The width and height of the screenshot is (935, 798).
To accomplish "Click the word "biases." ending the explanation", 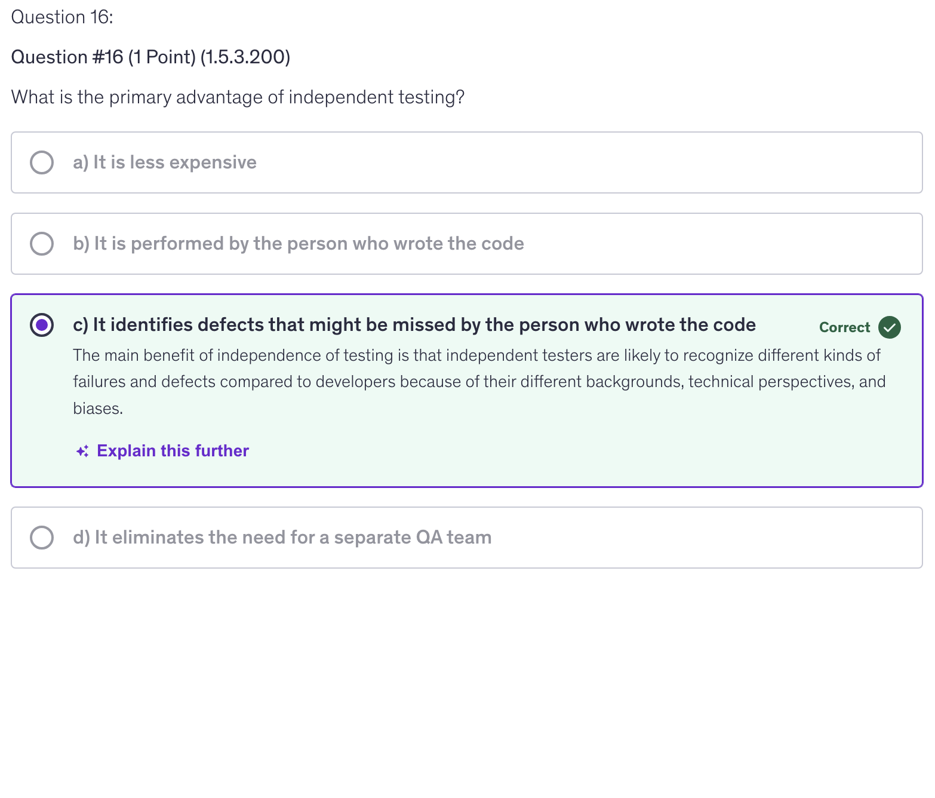I will point(98,409).
